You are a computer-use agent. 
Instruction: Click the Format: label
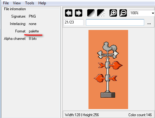20,31
